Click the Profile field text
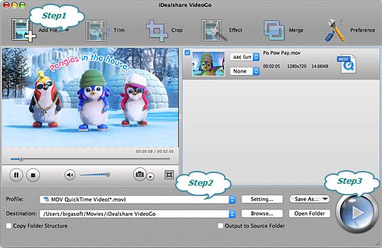This screenshot has height=248, width=382. (x=88, y=200)
